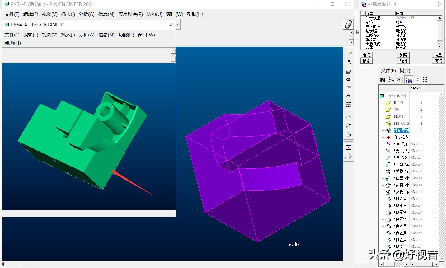Toggle the highlighted model tree display mode icon
The height and width of the screenshot is (268, 446).
409,80
